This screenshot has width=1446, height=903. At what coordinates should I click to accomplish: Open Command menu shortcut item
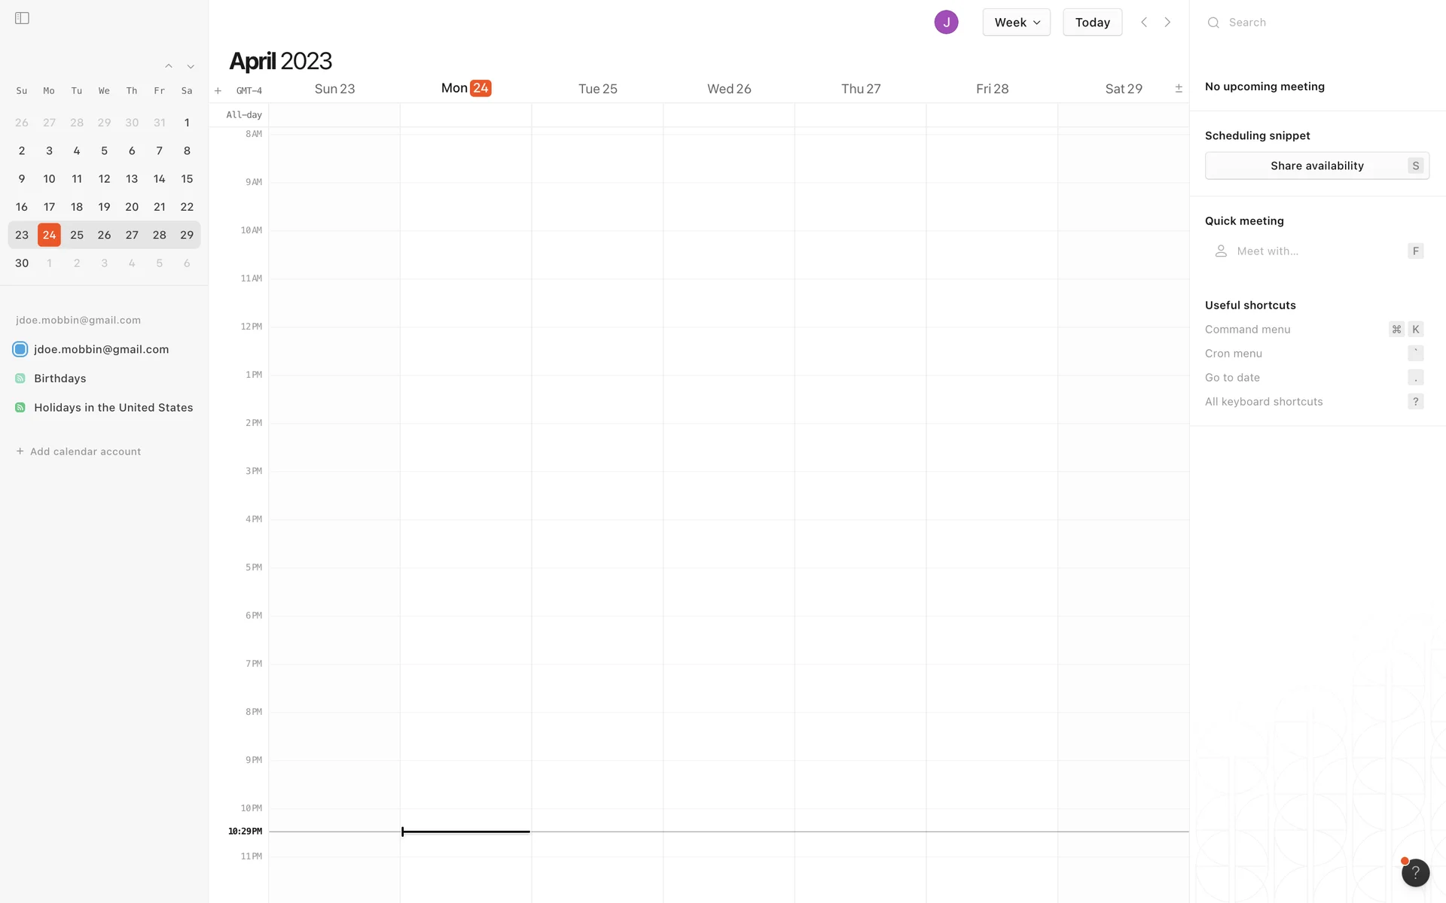tap(1248, 330)
